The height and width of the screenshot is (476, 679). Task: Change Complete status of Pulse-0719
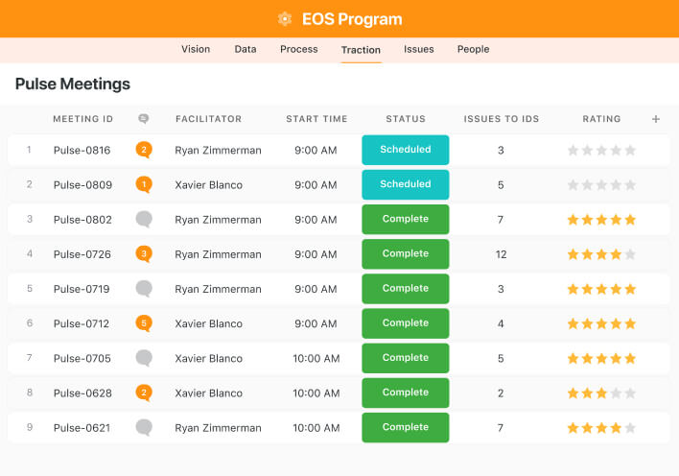406,289
